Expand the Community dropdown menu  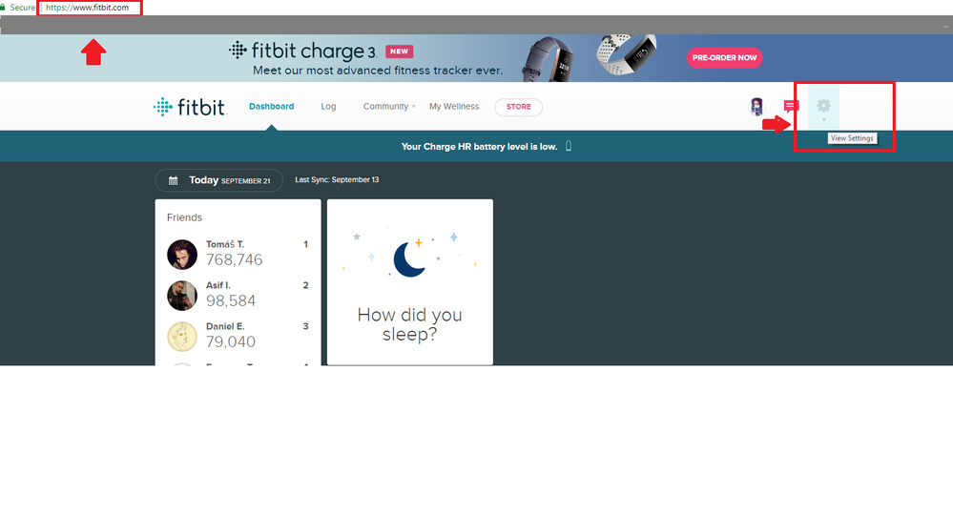[x=389, y=107]
